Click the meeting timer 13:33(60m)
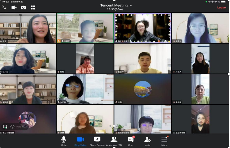This screenshot has width=230, height=148. pyautogui.click(x=115, y=9)
